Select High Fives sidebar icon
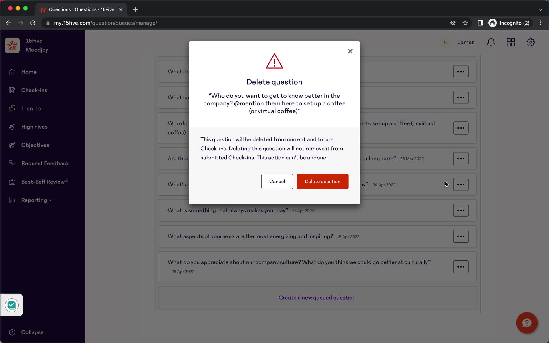Screen dimensions: 549x343 (x=12, y=126)
